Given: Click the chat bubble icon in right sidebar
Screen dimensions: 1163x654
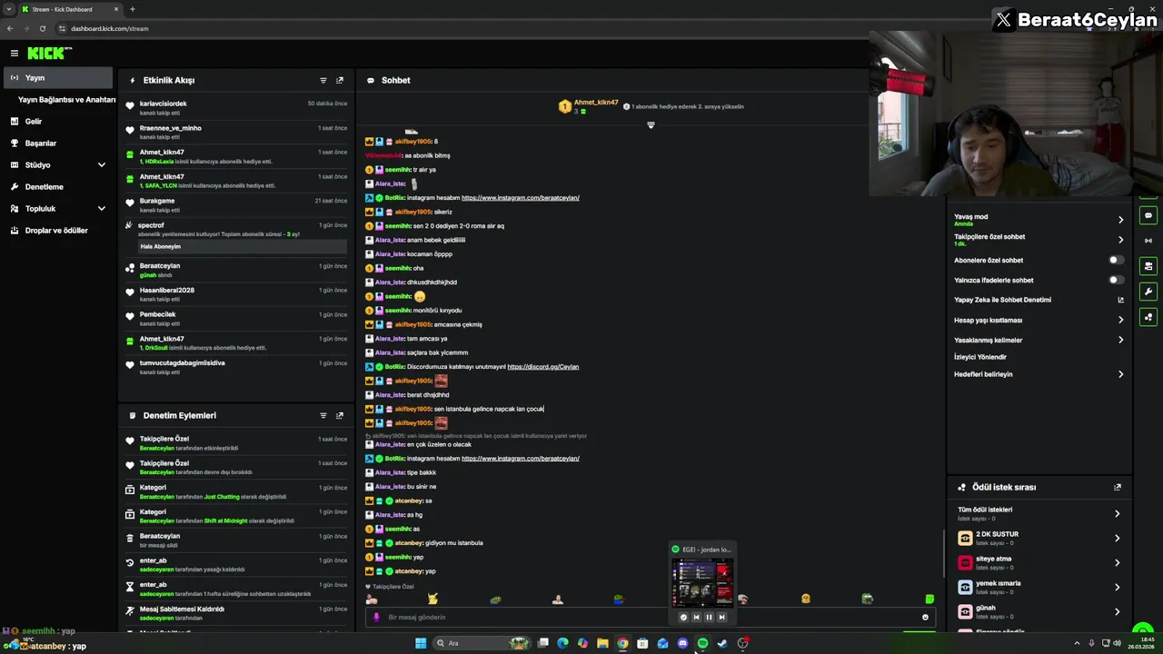Looking at the screenshot, I should coord(1148,216).
